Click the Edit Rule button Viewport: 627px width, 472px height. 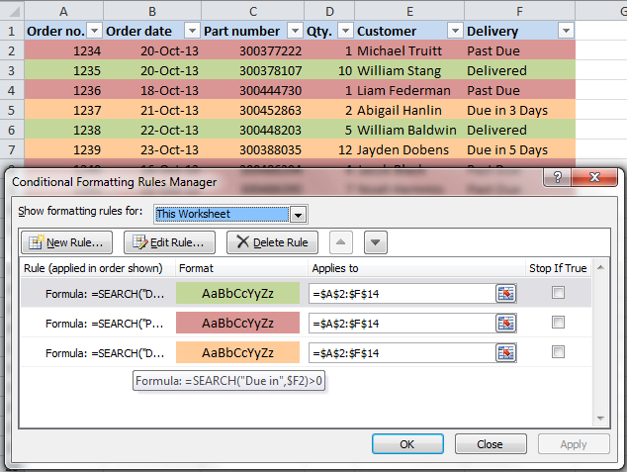coord(168,242)
